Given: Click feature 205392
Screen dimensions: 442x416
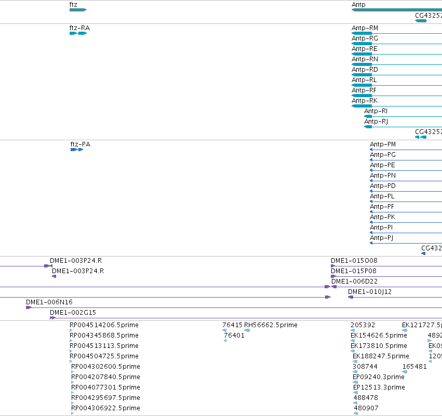Looking at the screenshot, I should [x=363, y=325].
